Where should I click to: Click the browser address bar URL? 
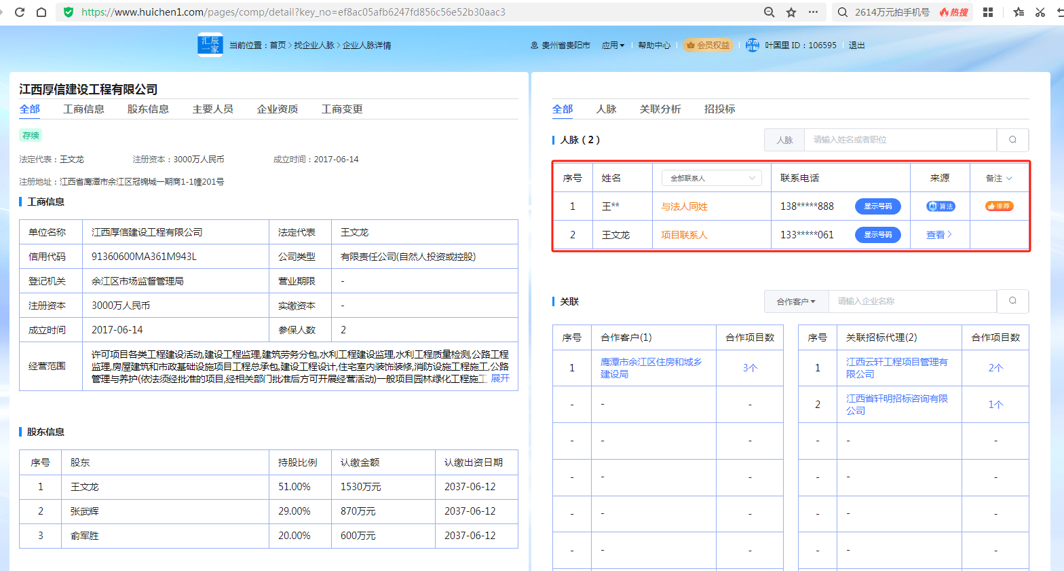(x=293, y=12)
